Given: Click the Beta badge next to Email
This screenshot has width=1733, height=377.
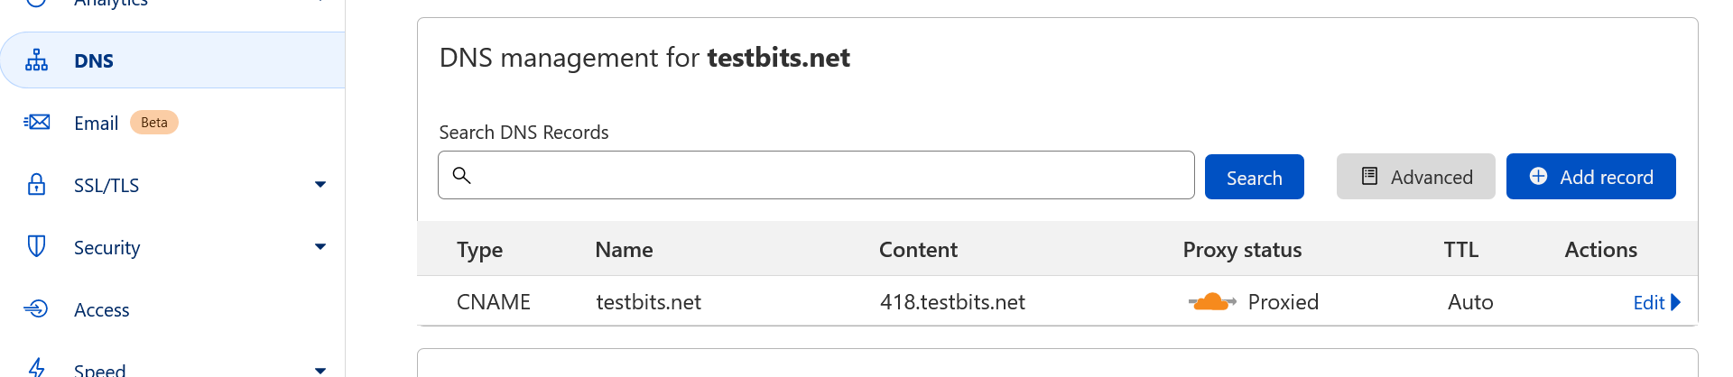Looking at the screenshot, I should 154,122.
